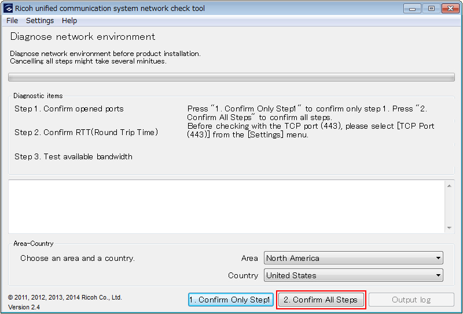Click the log area scroll up arrow

(449, 186)
